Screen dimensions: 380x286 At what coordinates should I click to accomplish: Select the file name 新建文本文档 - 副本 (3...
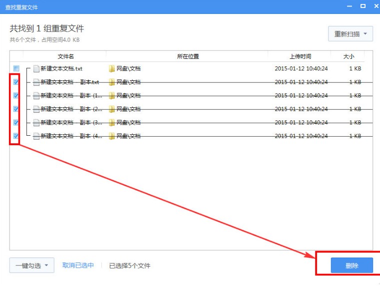[x=71, y=123]
